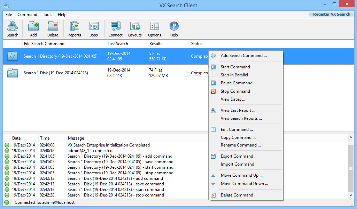Click the icon beside Edit Command

[213, 129]
